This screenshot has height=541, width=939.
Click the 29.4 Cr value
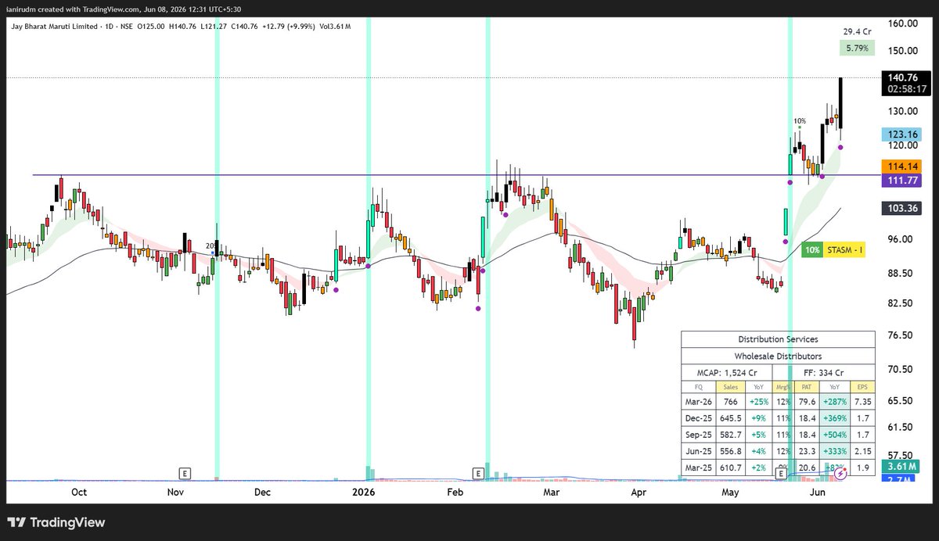click(x=856, y=31)
